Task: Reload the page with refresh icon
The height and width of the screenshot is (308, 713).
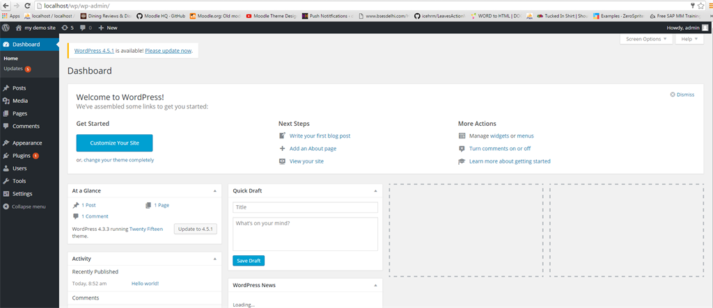Action: point(28,6)
